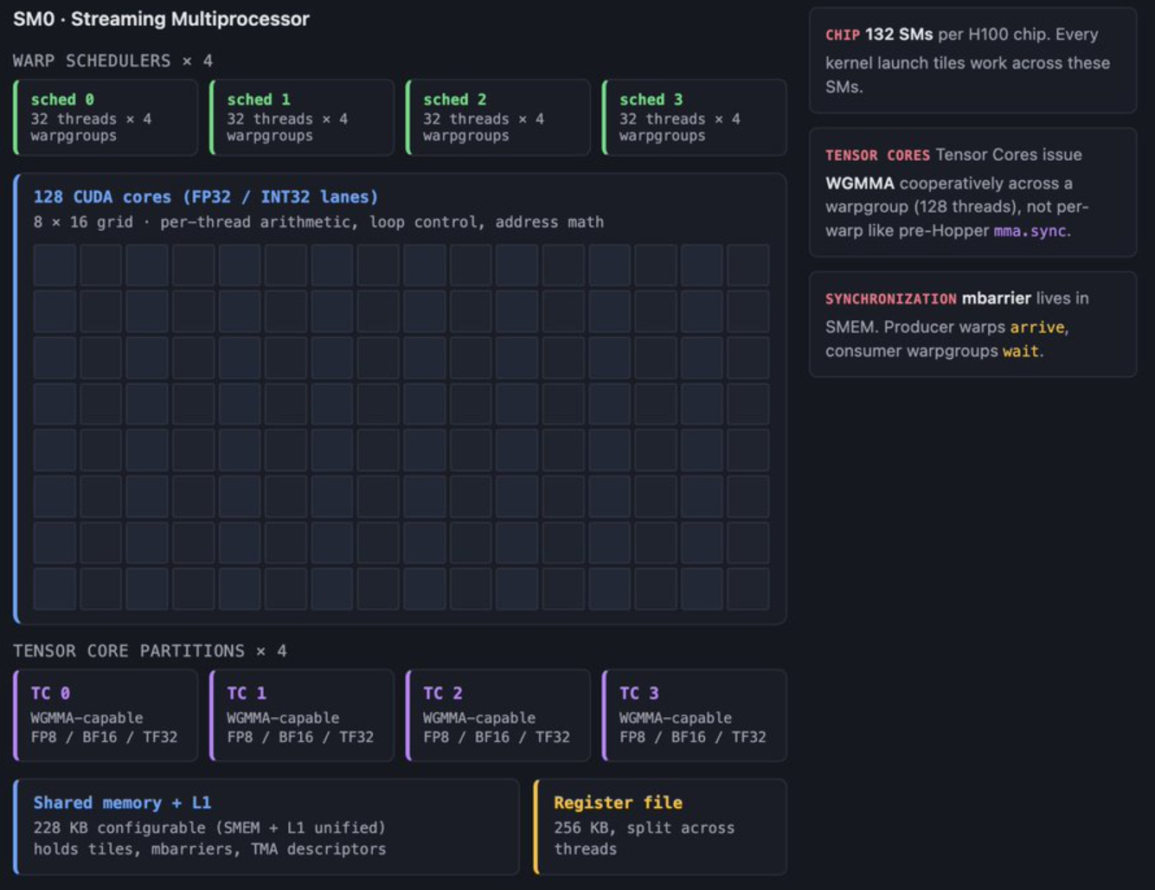1155x890 pixels.
Task: Click the sched 1 warp scheduler card
Action: (x=302, y=118)
